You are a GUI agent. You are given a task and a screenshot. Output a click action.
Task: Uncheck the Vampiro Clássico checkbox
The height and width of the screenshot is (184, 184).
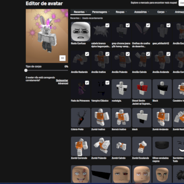coord(107,83)
